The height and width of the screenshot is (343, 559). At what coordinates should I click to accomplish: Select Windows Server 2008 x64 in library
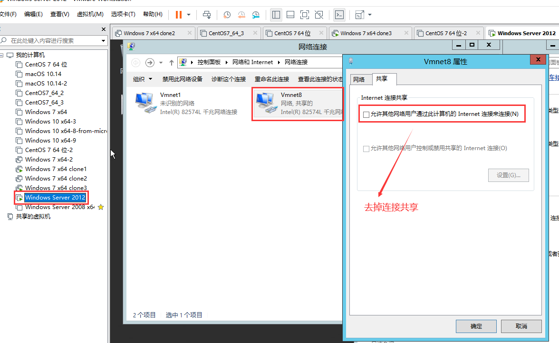(60, 207)
